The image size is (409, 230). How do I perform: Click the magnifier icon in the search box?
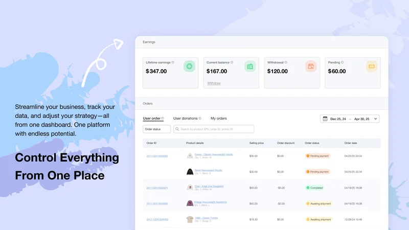(x=177, y=129)
